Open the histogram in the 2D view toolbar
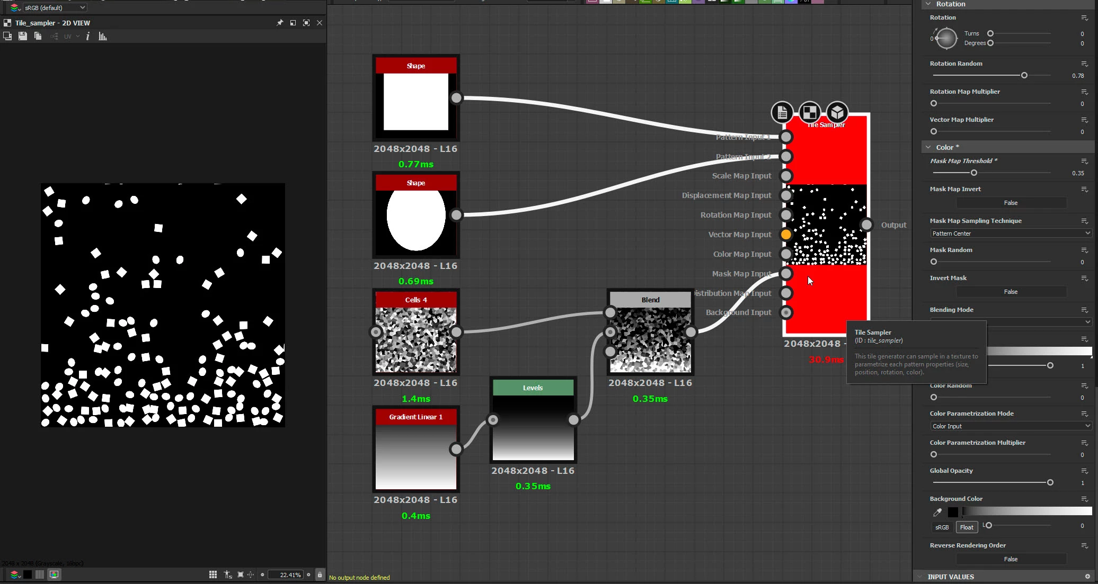 pos(103,36)
